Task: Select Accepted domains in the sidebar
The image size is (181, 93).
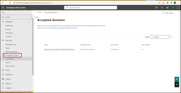Action: coord(12,55)
